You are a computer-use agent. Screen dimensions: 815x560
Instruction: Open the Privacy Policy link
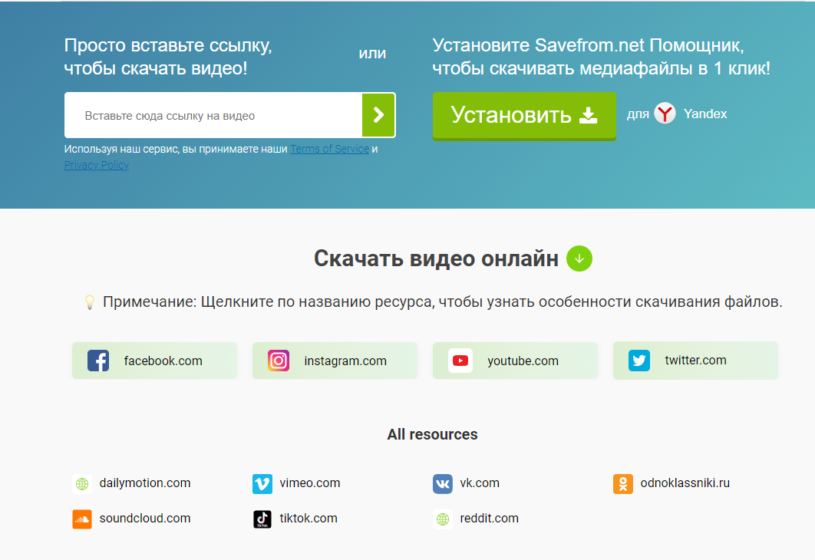[x=97, y=165]
